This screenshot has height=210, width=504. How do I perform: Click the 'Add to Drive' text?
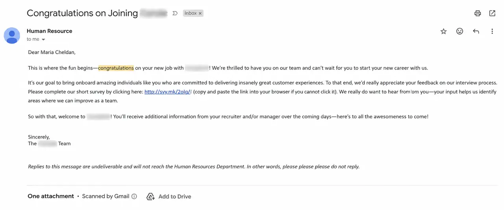tap(175, 197)
